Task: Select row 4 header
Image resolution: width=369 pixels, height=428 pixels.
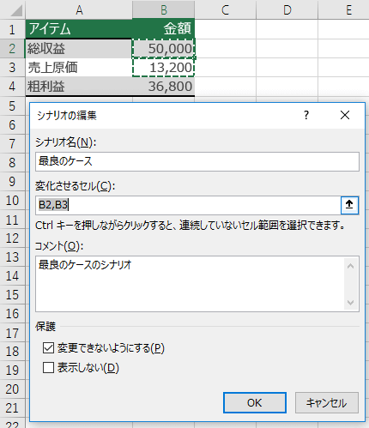Action: click(12, 87)
